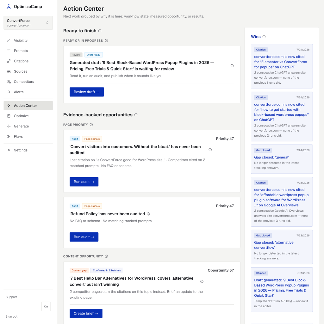This screenshot has width=324, height=324.
Task: Open the 'Draft generated' shipped win
Action: [282, 290]
